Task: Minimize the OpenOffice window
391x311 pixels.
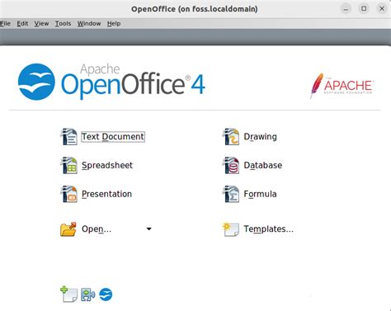Action: tap(346, 9)
